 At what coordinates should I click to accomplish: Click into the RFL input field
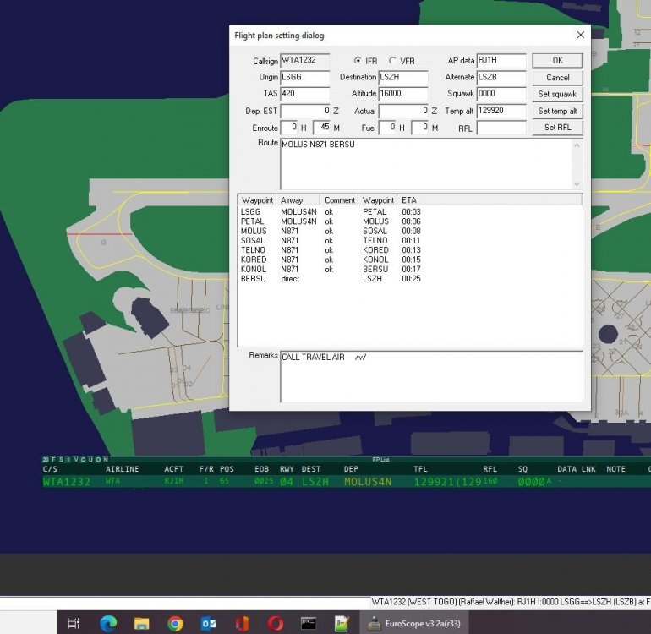501,128
